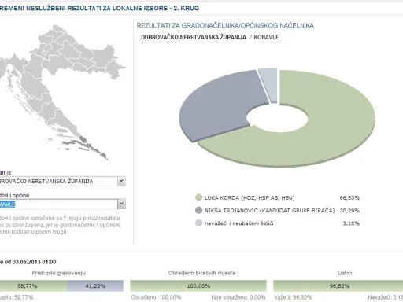This screenshot has height=302, width=403.
Task: Click light swatch for nevažeći i neubačeni listići
Action: 199,223
